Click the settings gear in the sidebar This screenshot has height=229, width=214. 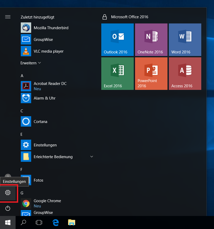click(8, 193)
